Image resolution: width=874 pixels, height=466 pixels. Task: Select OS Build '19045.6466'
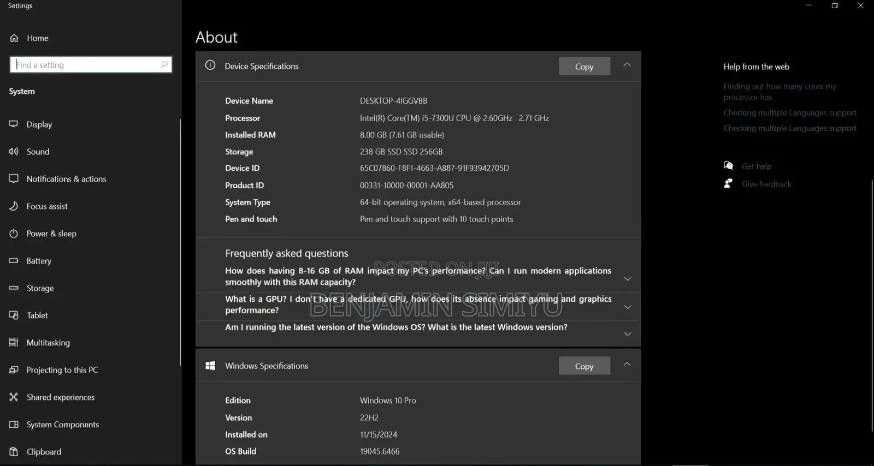coord(380,451)
